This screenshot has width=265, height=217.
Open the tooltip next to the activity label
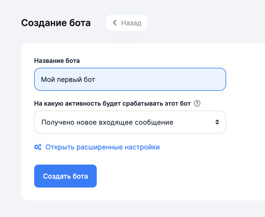coord(197,103)
